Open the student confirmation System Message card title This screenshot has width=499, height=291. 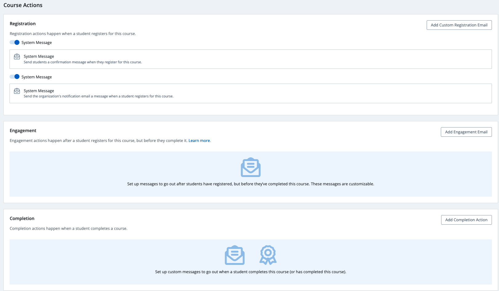click(x=39, y=57)
